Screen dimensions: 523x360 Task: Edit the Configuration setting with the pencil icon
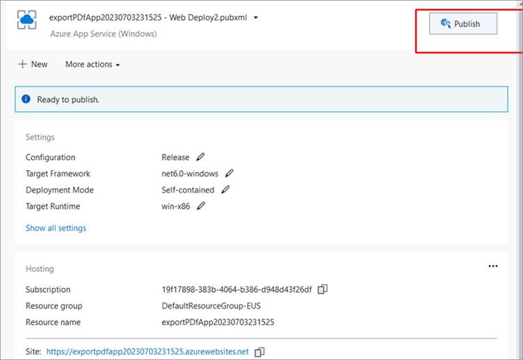click(201, 157)
